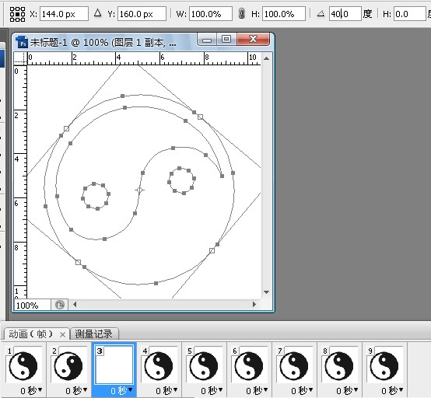Maximize the 未标题-1 document window
This screenshot has width=431, height=398.
pyautogui.click(x=226, y=40)
